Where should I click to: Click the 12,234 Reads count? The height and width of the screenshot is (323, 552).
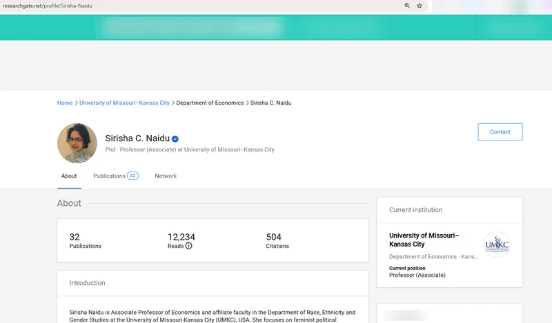[181, 237]
